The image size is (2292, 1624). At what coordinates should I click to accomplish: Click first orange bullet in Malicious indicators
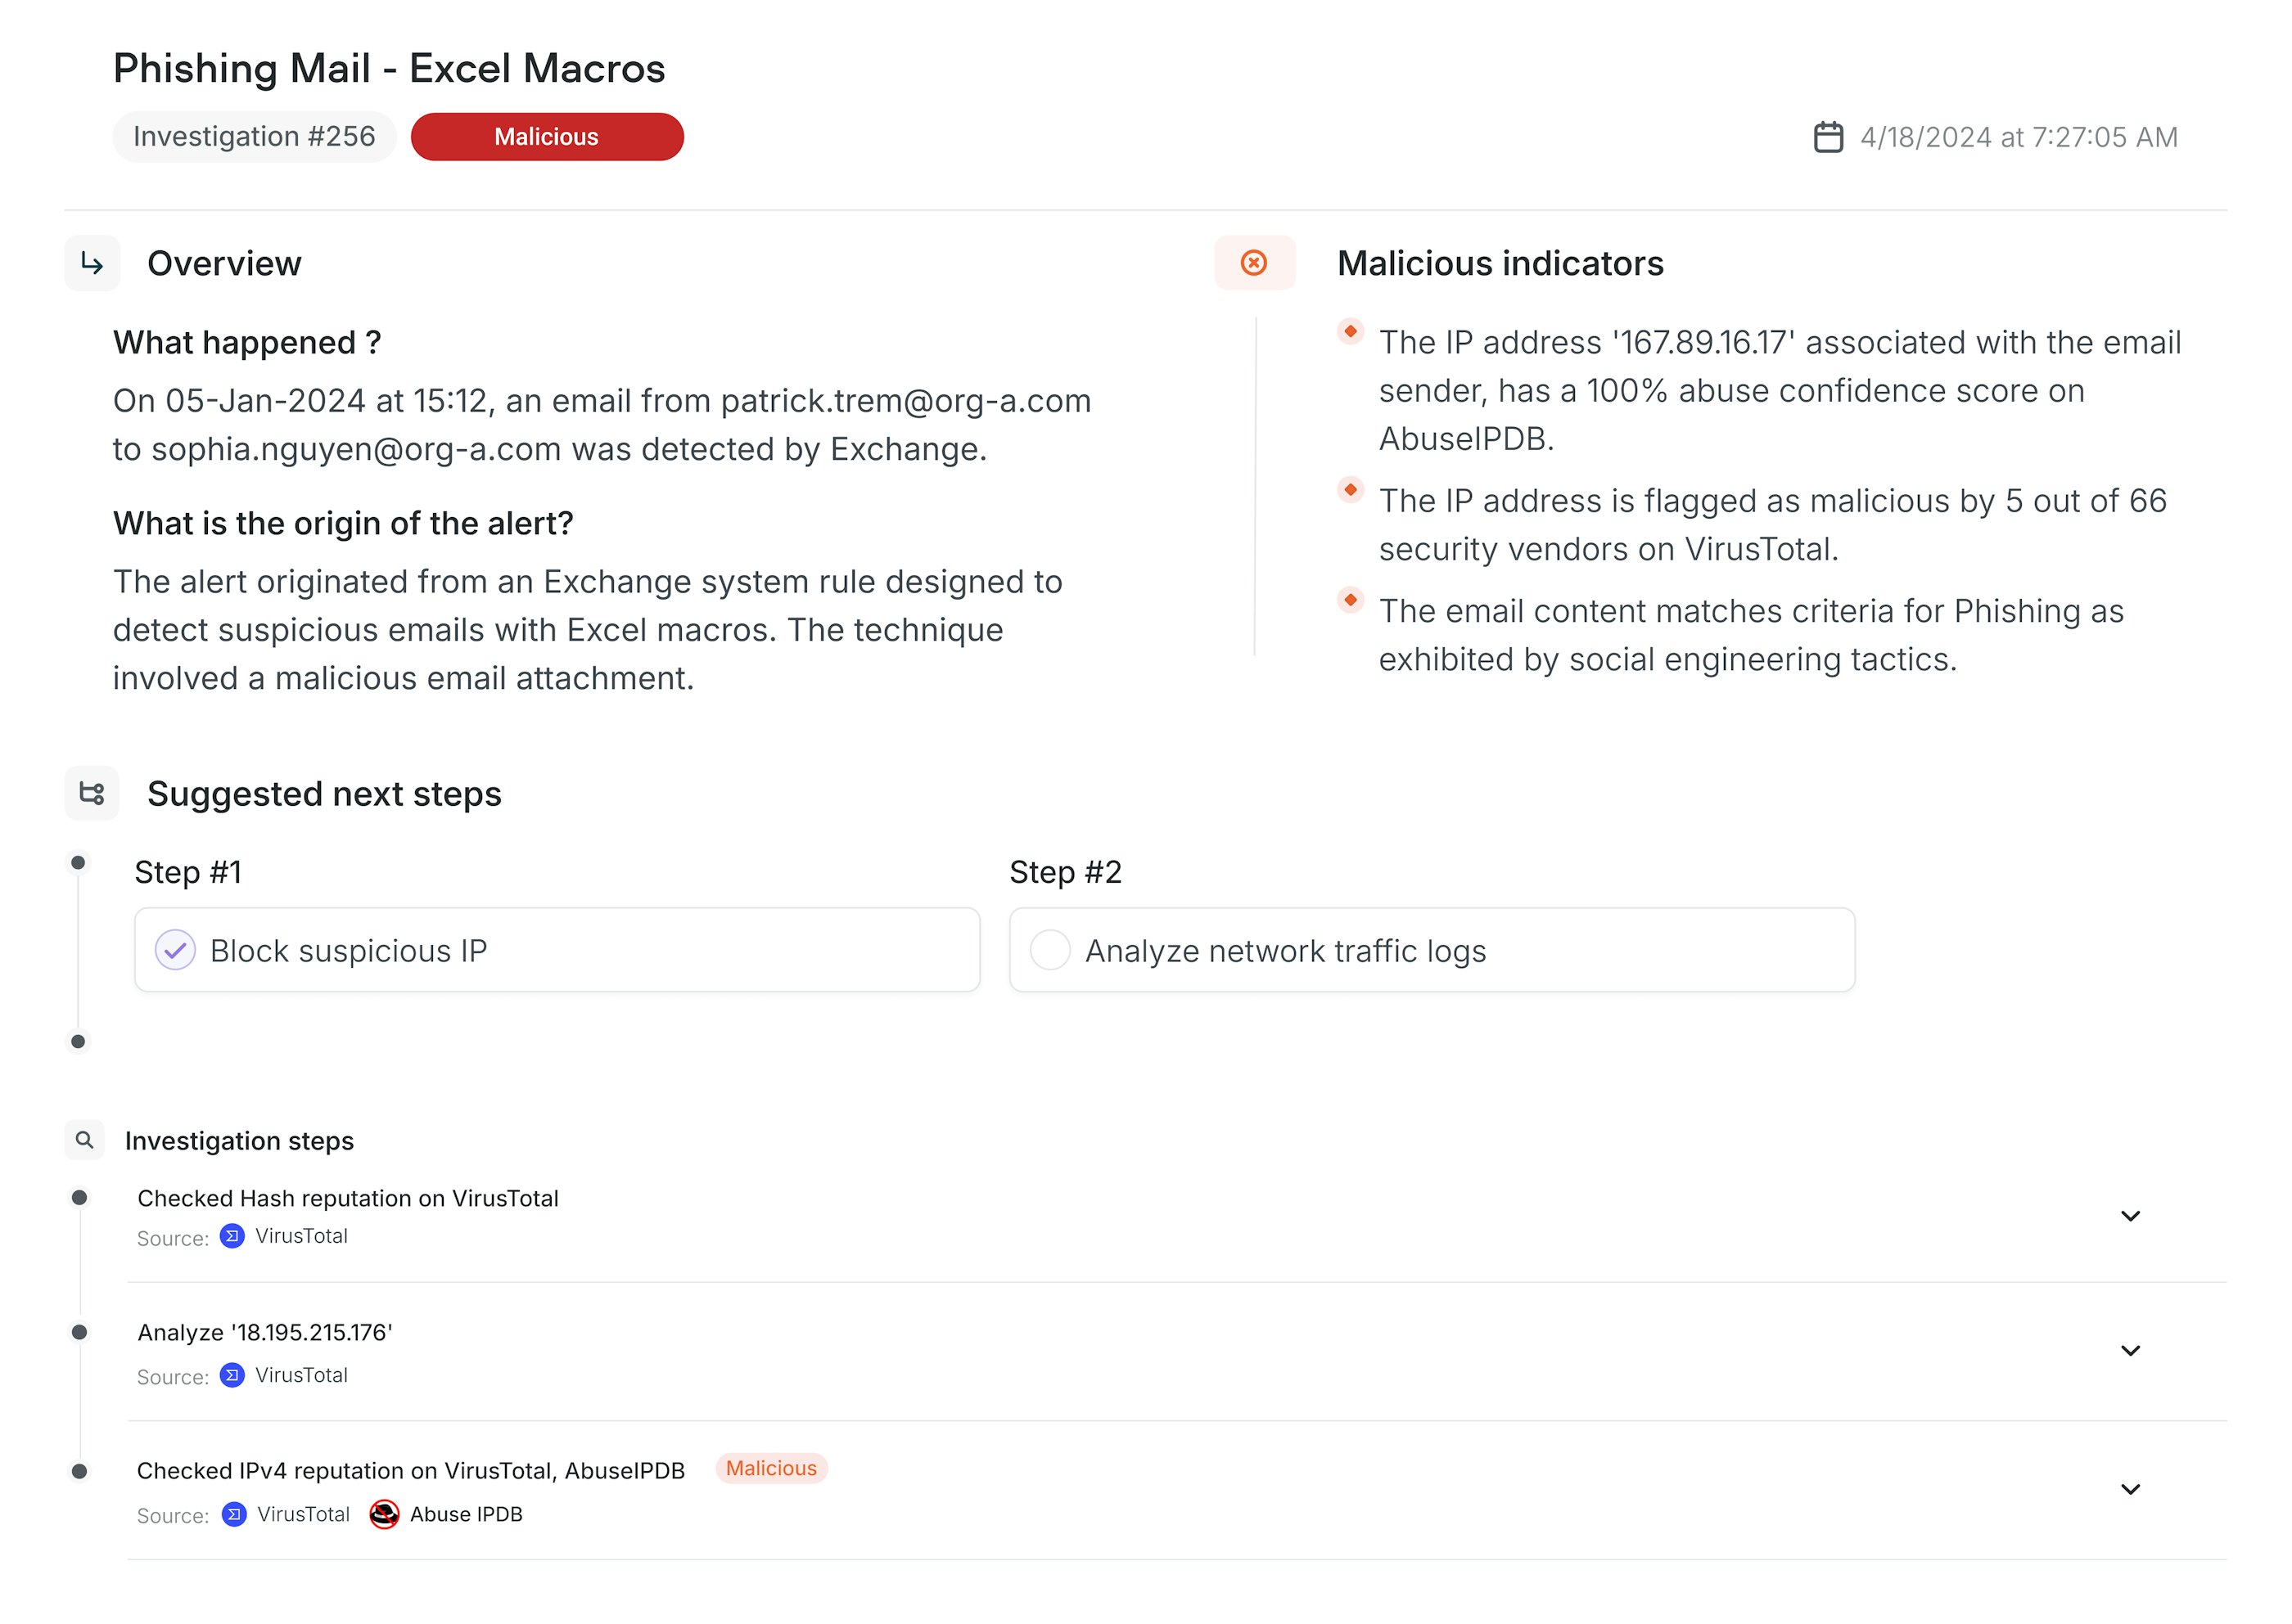[x=1350, y=331]
